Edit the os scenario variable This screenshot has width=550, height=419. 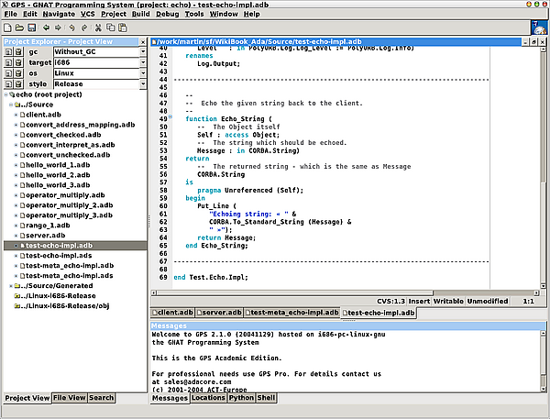pyautogui.click(x=8, y=73)
